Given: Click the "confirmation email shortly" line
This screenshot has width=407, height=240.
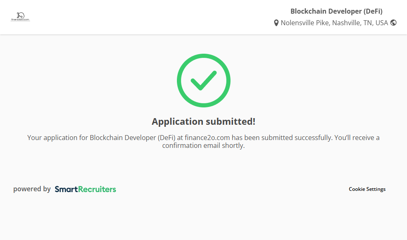Looking at the screenshot, I should pyautogui.click(x=203, y=146).
